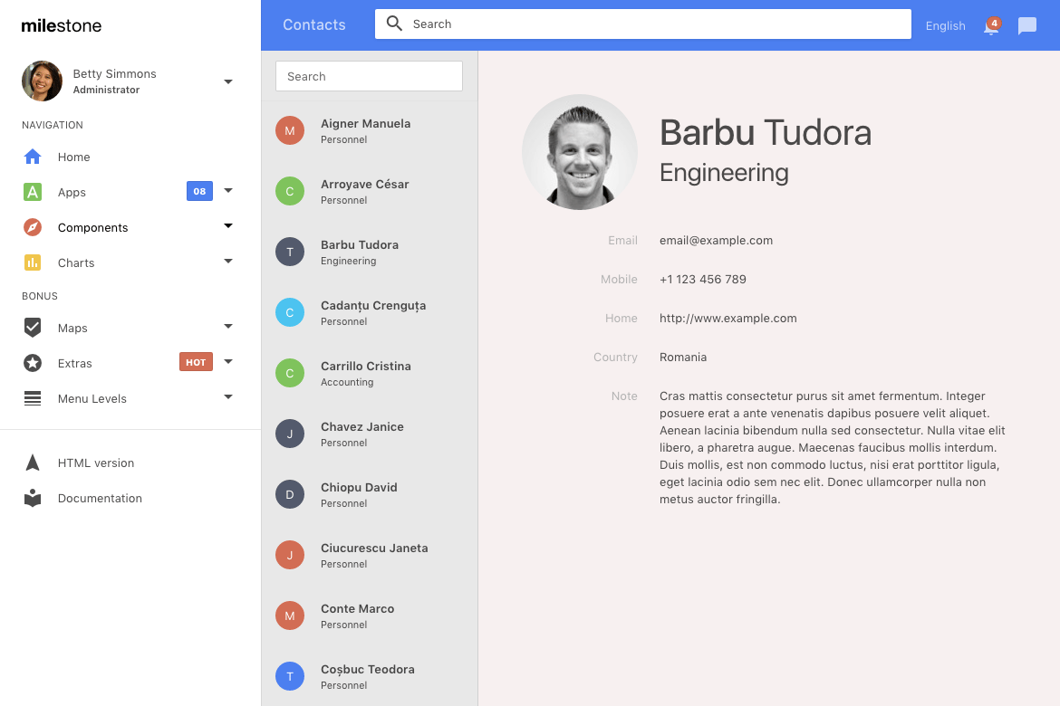Click the Documentation book icon
This screenshot has width=1060, height=706.
click(x=33, y=498)
